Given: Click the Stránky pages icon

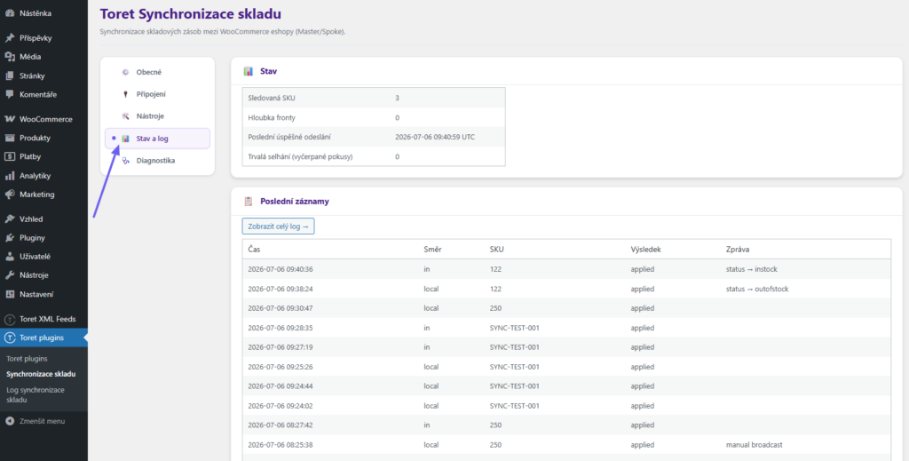Looking at the screenshot, I should click(9, 76).
